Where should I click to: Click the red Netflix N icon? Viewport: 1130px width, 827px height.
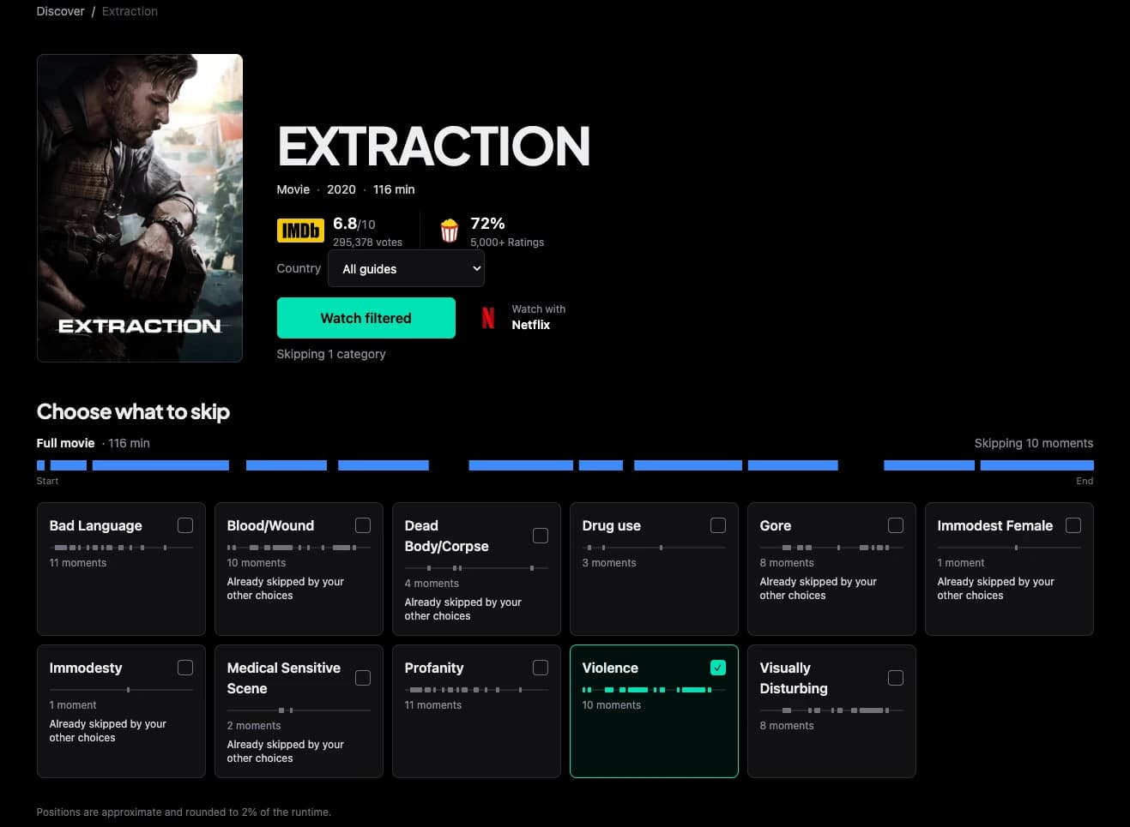pos(488,318)
